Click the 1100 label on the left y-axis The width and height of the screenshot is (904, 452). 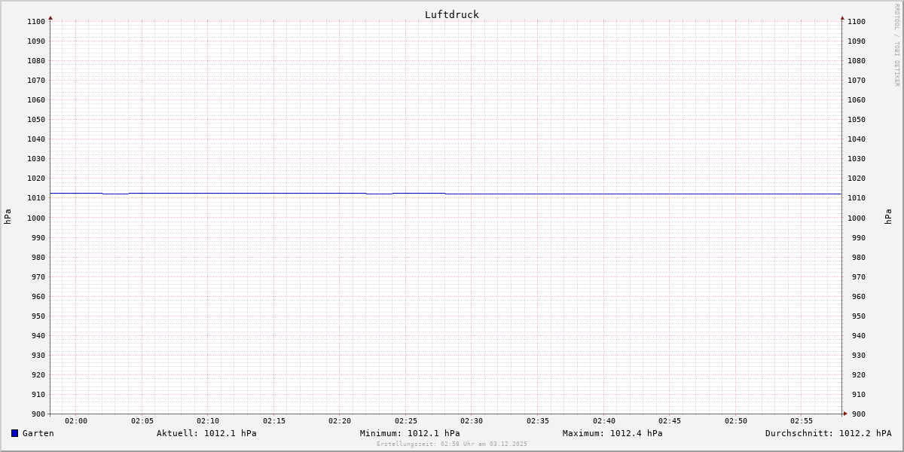point(36,21)
